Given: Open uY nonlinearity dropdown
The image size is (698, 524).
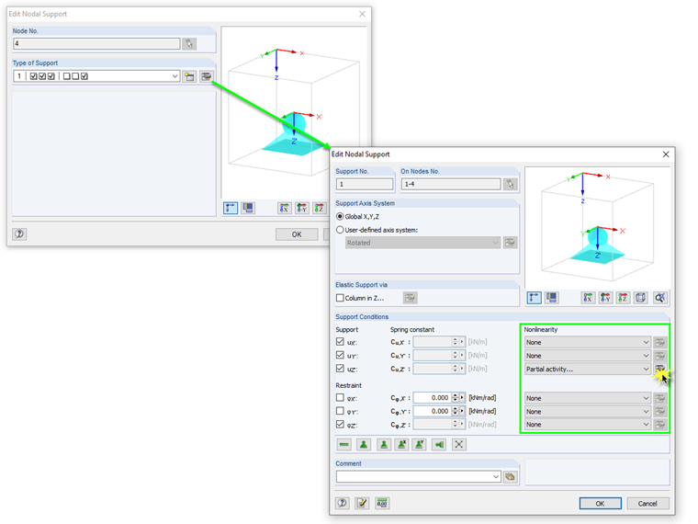Looking at the screenshot, I should [x=646, y=356].
